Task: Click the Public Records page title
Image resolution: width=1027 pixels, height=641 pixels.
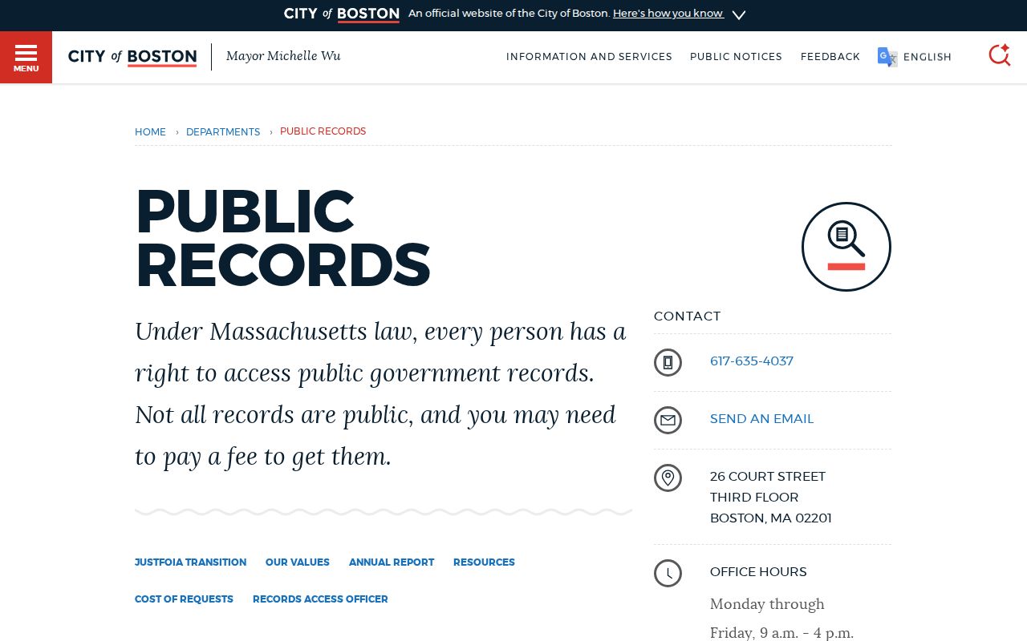Action: tap(282, 238)
